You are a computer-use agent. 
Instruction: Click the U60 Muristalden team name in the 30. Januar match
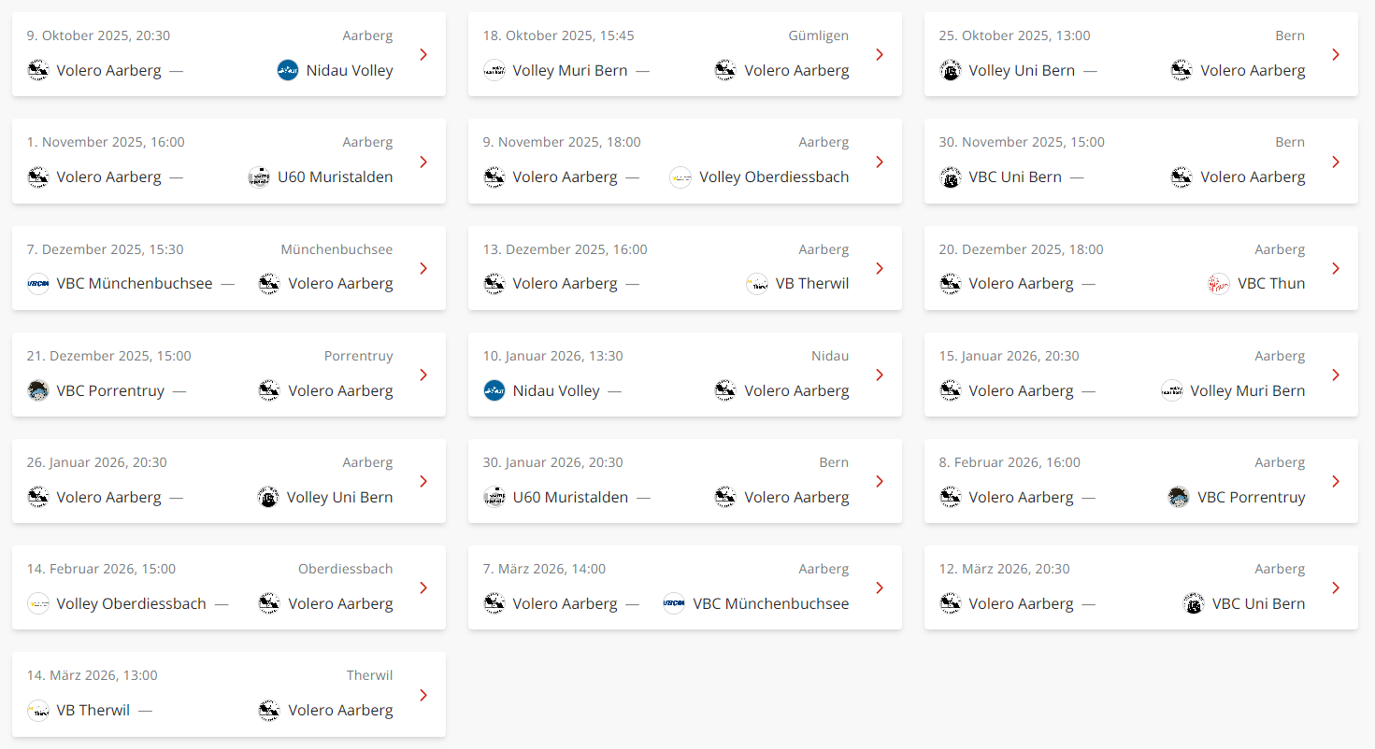coord(570,498)
